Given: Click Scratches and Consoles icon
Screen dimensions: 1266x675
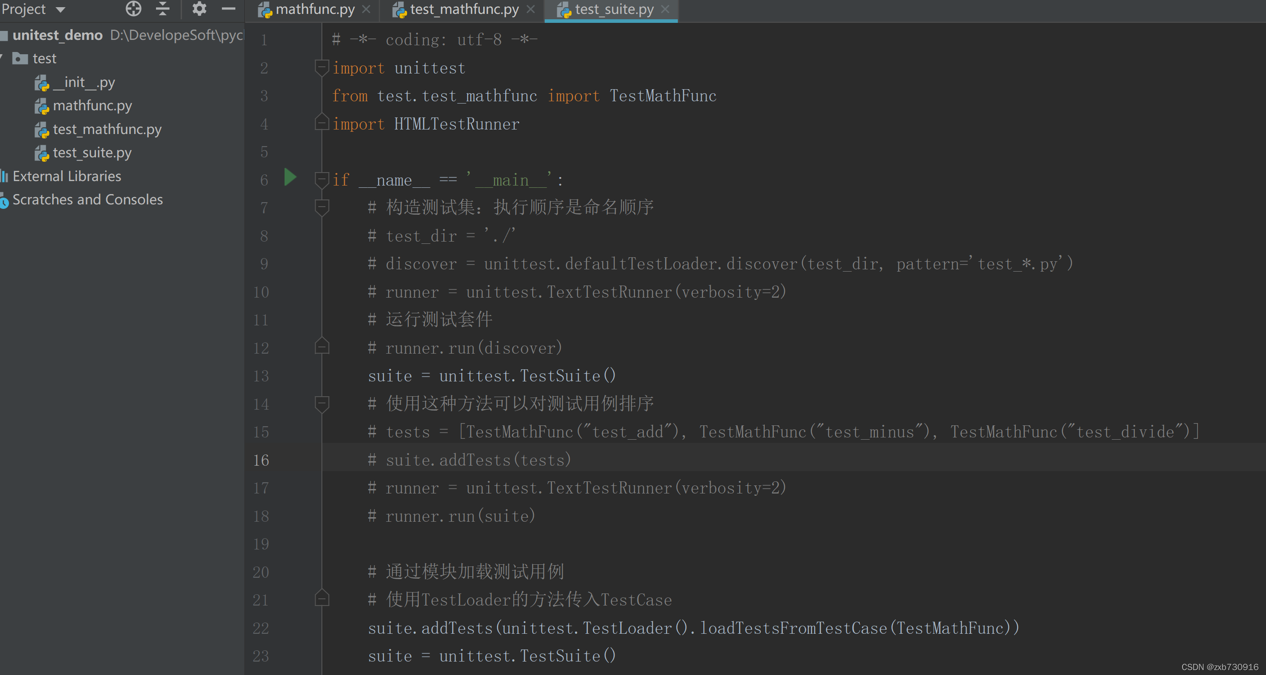Looking at the screenshot, I should pyautogui.click(x=4, y=200).
